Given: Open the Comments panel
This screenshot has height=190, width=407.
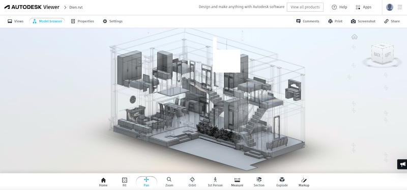Looking at the screenshot, I should [x=308, y=21].
